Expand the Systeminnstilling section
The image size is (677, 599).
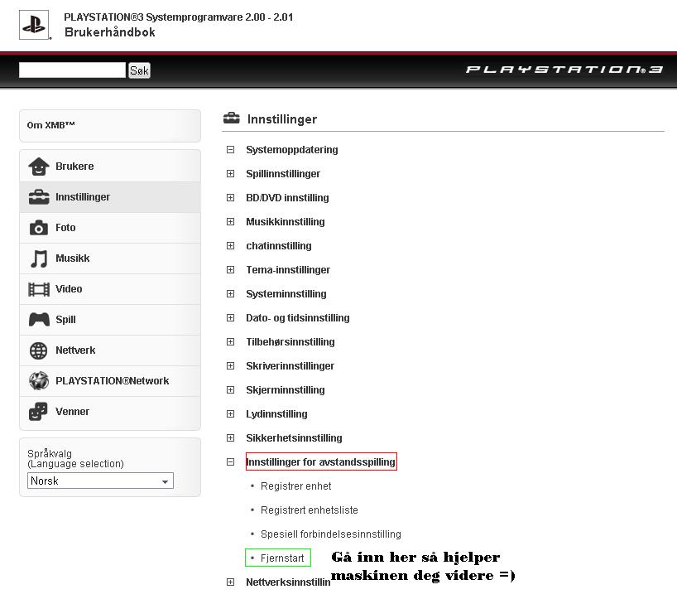pos(231,294)
